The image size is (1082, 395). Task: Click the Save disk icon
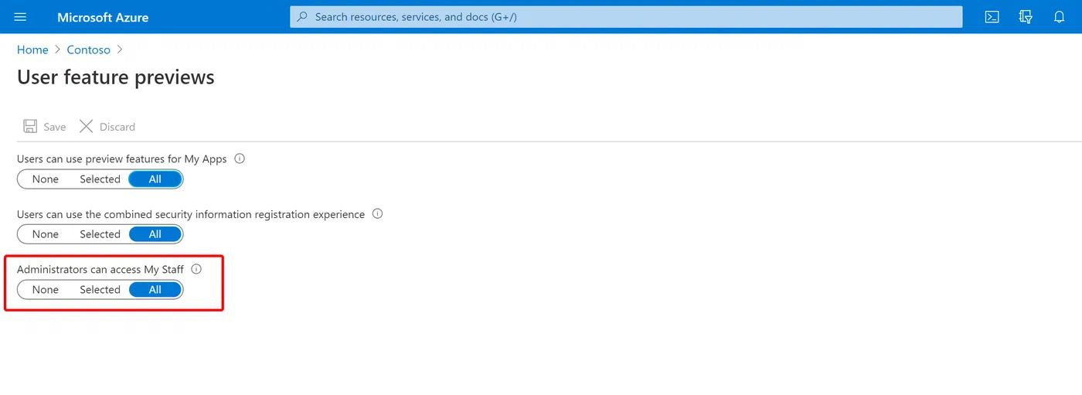coord(30,126)
